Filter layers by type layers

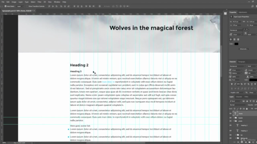click(250, 101)
